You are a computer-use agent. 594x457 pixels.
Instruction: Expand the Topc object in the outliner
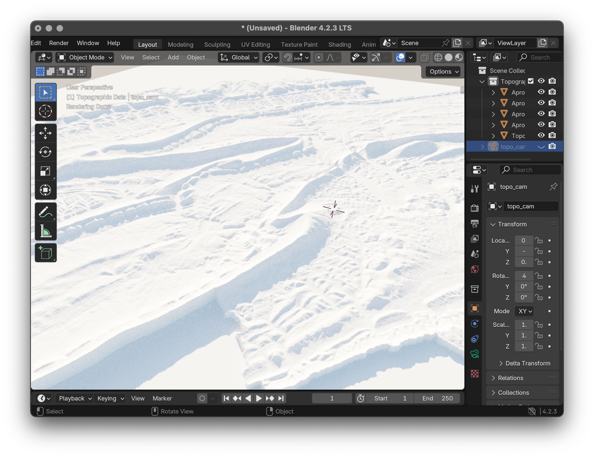point(493,135)
